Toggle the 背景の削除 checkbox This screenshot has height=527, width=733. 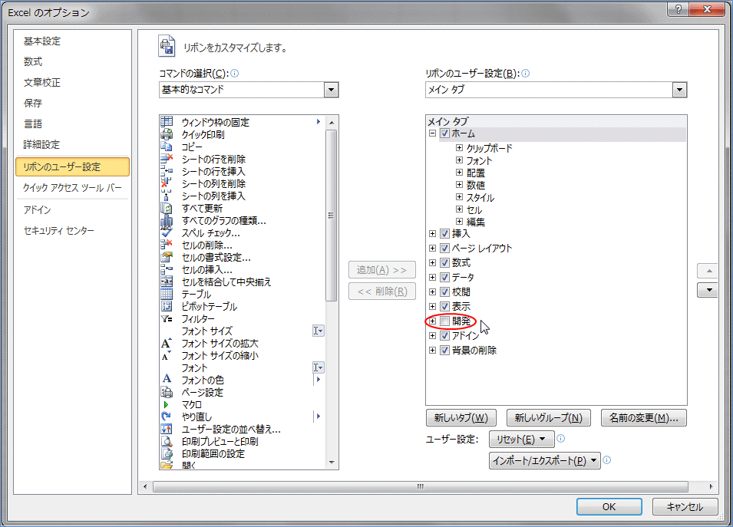[x=444, y=350]
